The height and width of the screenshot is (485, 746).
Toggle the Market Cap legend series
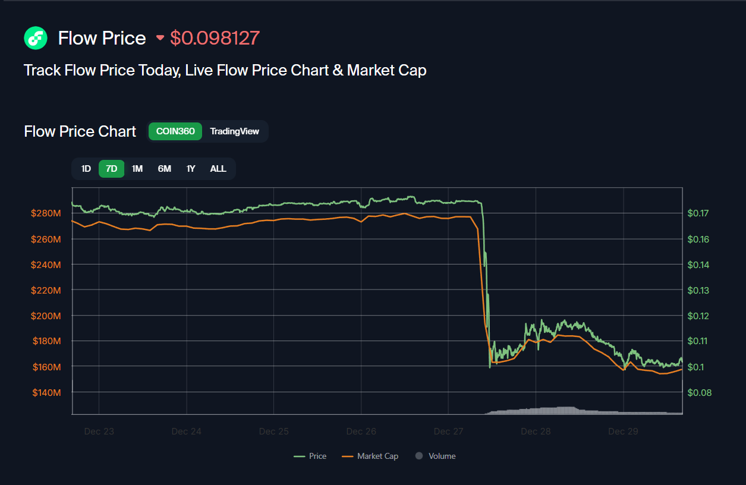(370, 456)
